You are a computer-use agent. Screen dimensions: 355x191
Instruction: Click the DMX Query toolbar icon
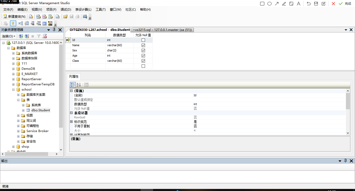pyautogui.click(x=44, y=16)
